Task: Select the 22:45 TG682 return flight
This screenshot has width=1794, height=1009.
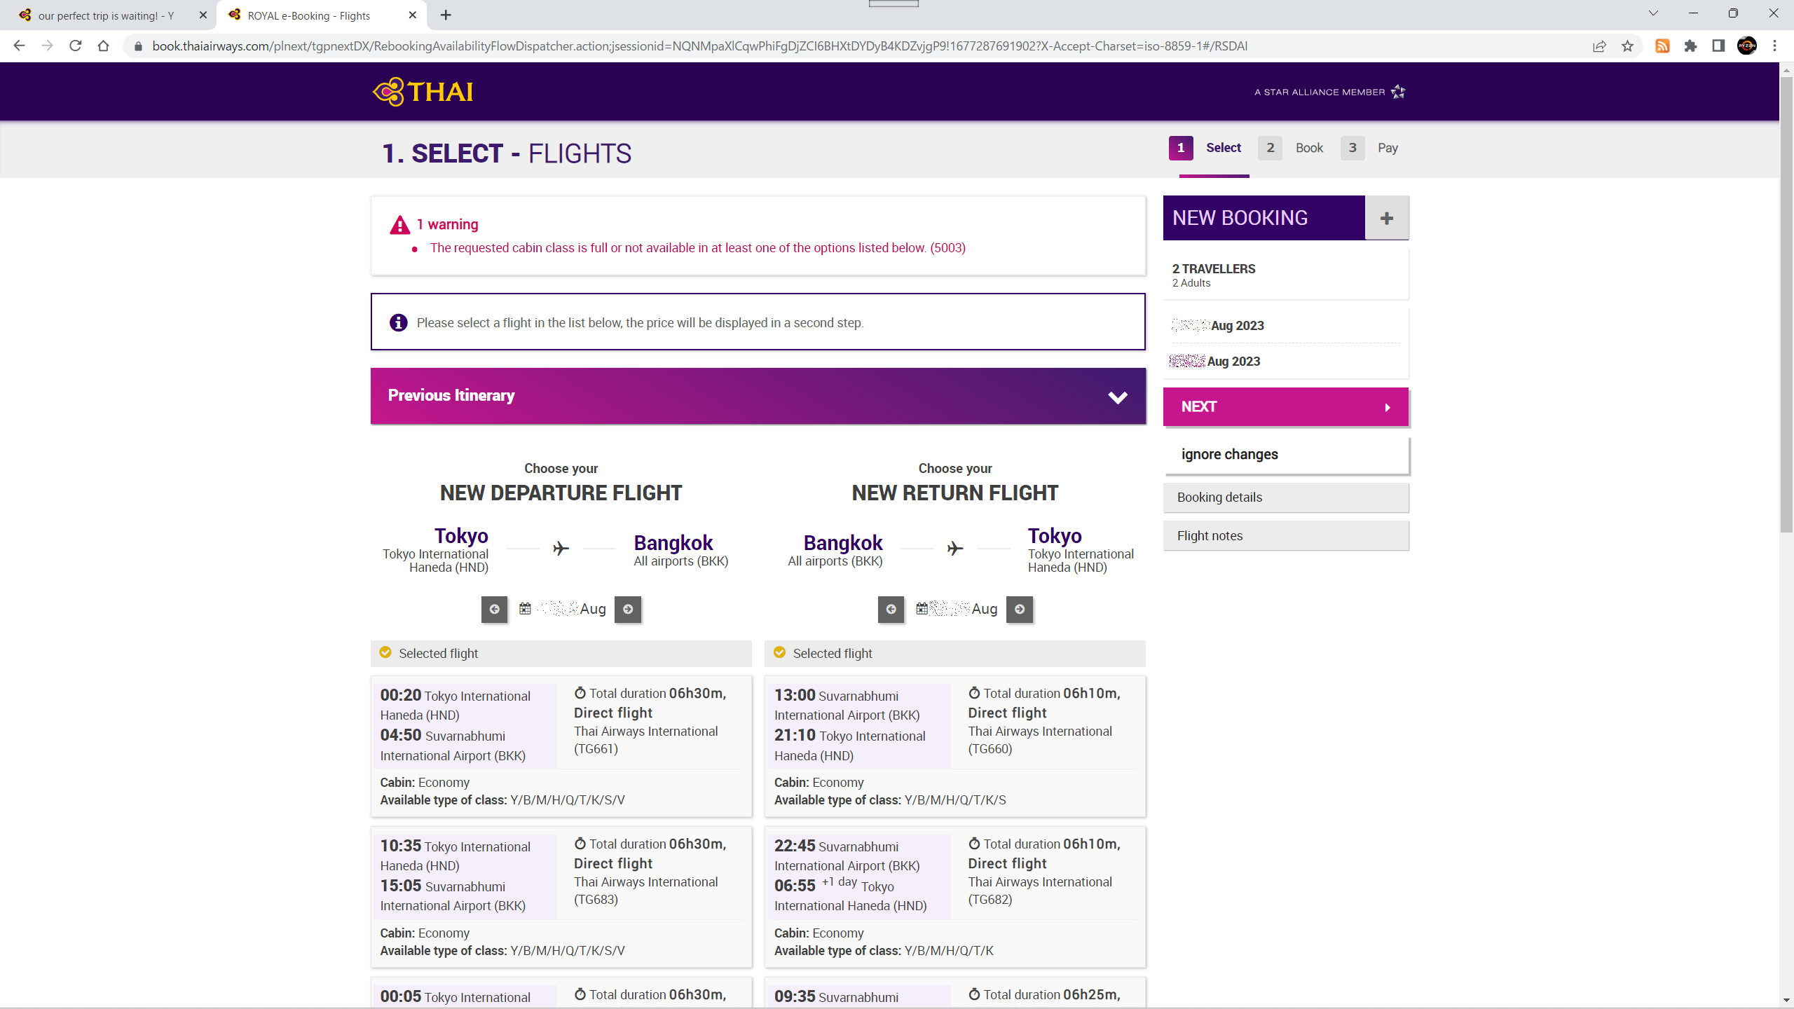Action: click(x=955, y=897)
